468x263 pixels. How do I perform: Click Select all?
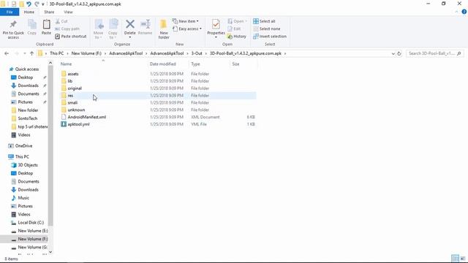click(264, 21)
